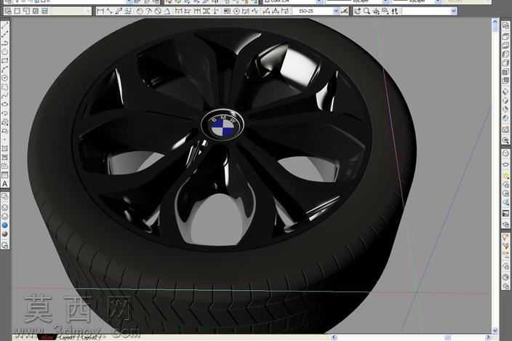This screenshot has width=512, height=341.
Task: Select the Ellipse tool
Action: pyautogui.click(x=5, y=104)
